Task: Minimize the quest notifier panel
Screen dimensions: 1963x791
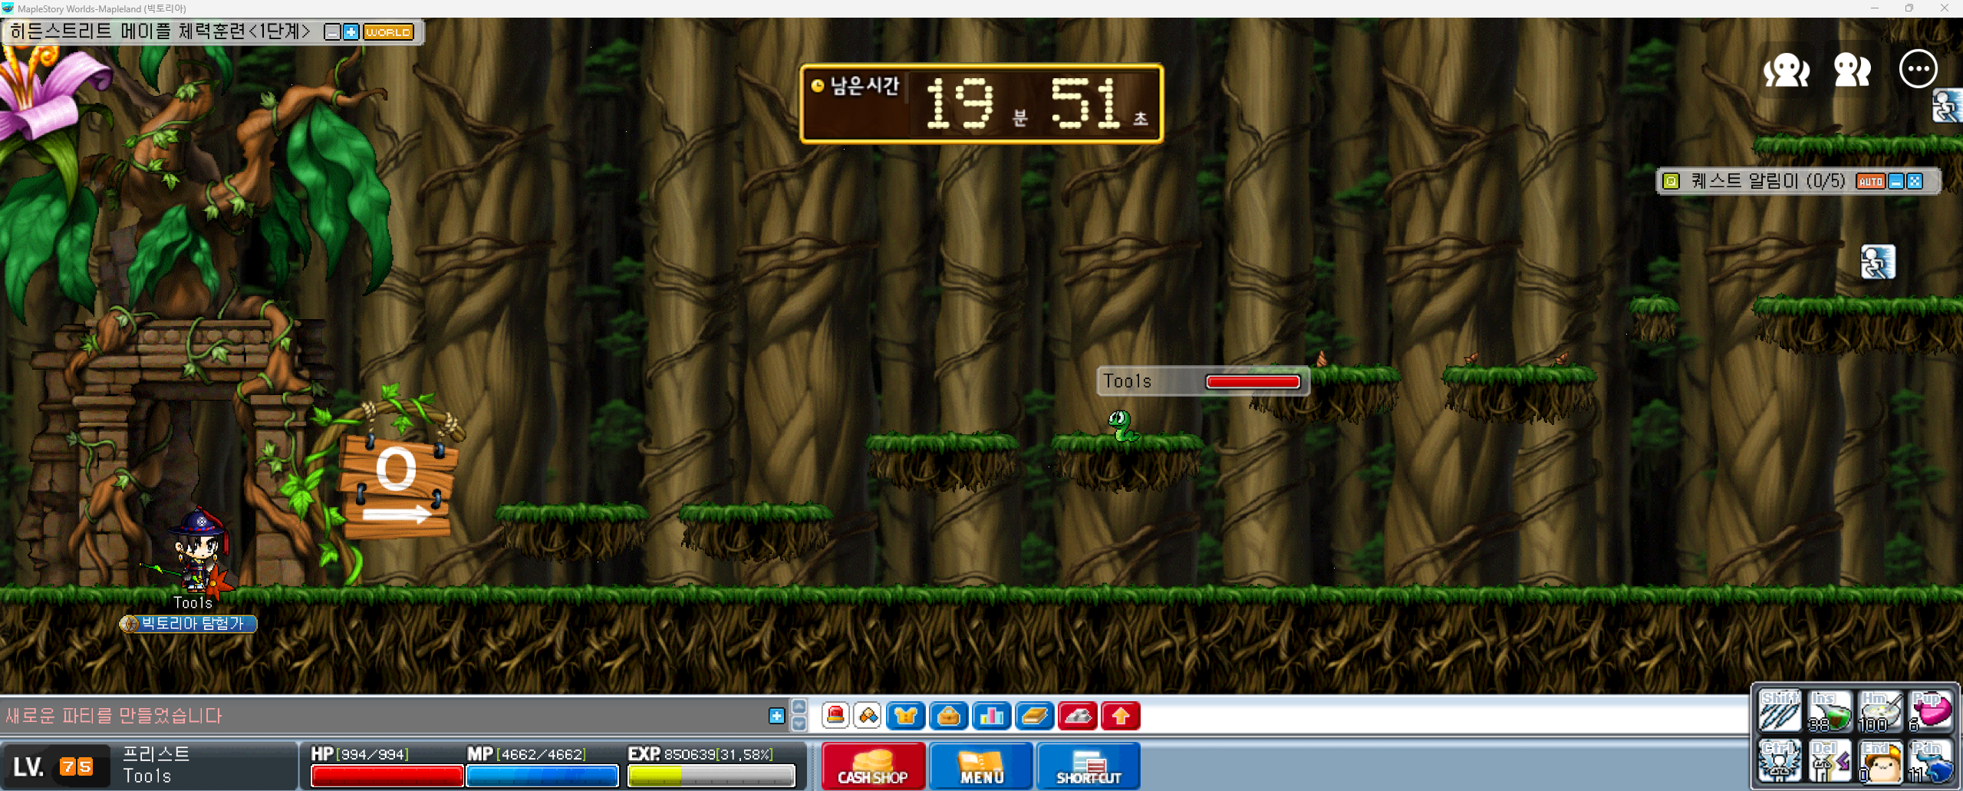Action: point(1895,182)
